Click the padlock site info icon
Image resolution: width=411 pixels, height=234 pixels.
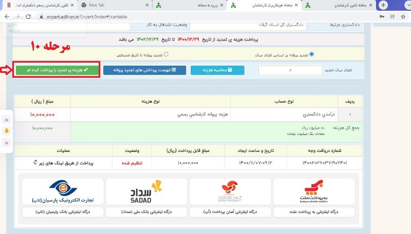(41, 17)
